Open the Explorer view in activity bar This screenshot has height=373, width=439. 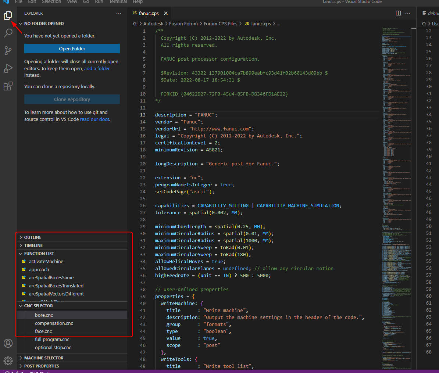click(8, 15)
